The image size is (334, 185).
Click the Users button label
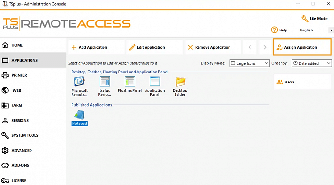pos(289,82)
